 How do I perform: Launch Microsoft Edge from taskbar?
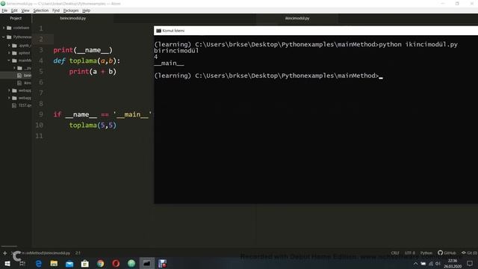38,264
